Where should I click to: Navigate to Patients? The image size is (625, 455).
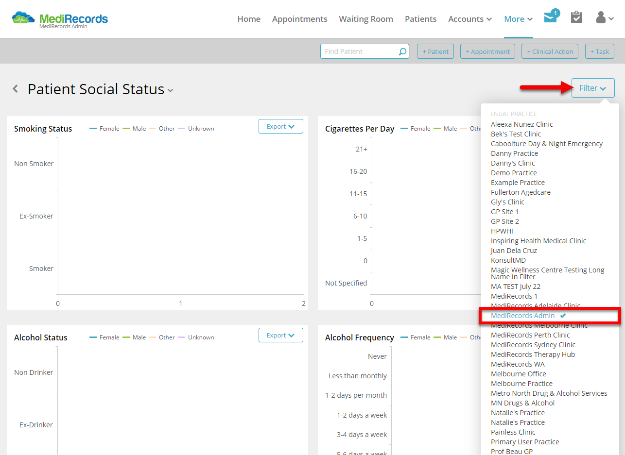pyautogui.click(x=420, y=19)
